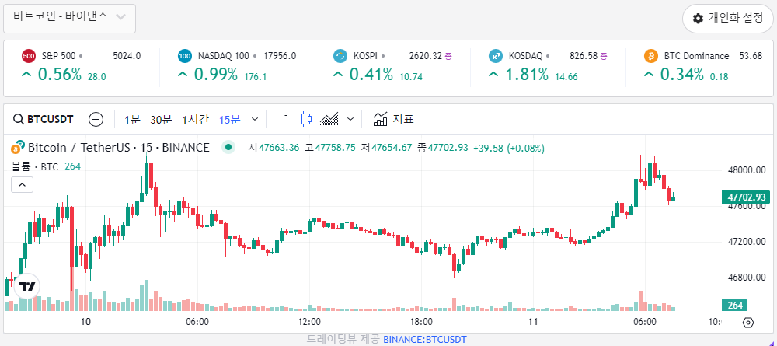Add a symbol to compare with the plus icon

(x=96, y=119)
